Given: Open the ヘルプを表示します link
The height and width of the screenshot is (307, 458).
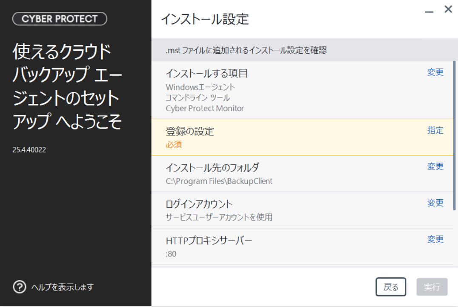Looking at the screenshot, I should (x=63, y=287).
